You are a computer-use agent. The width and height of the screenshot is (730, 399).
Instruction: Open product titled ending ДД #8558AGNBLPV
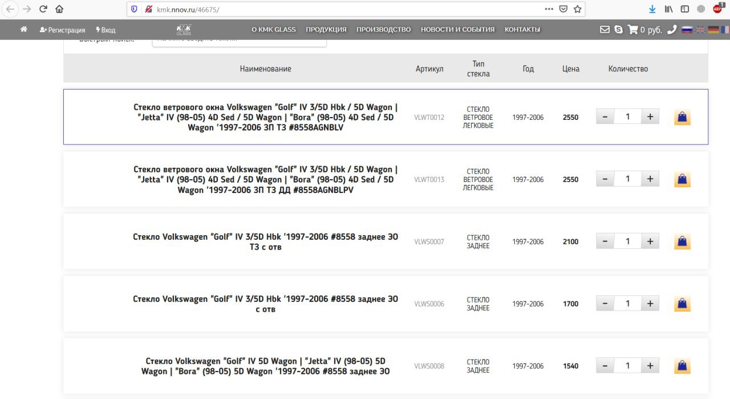pyautogui.click(x=266, y=179)
